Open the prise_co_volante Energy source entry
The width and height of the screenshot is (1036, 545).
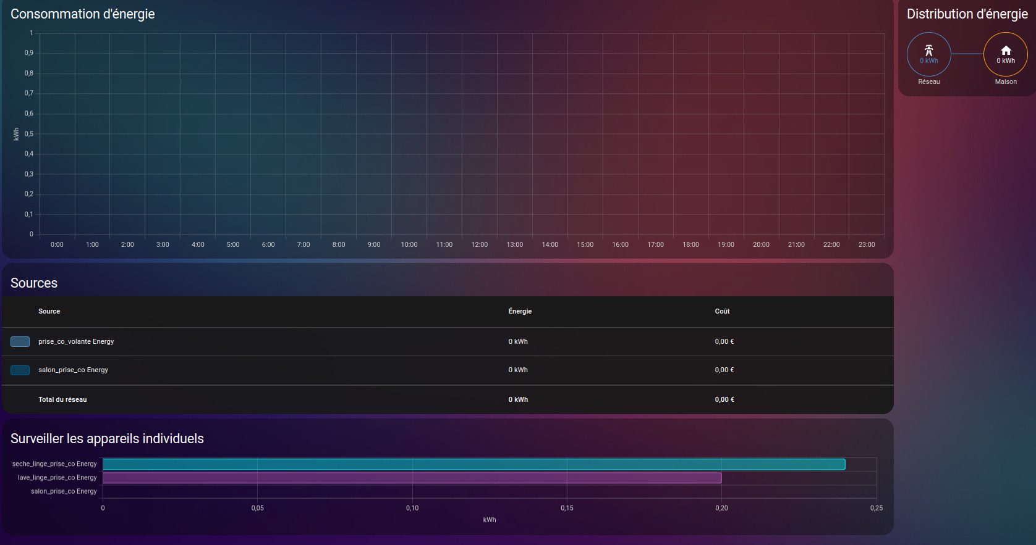pos(76,341)
